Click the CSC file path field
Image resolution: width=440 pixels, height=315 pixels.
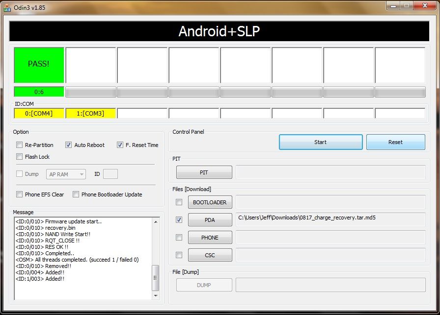330,255
